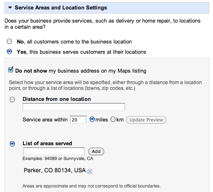Focus the List of areas served text field
213x192 pixels.
click(x=54, y=151)
